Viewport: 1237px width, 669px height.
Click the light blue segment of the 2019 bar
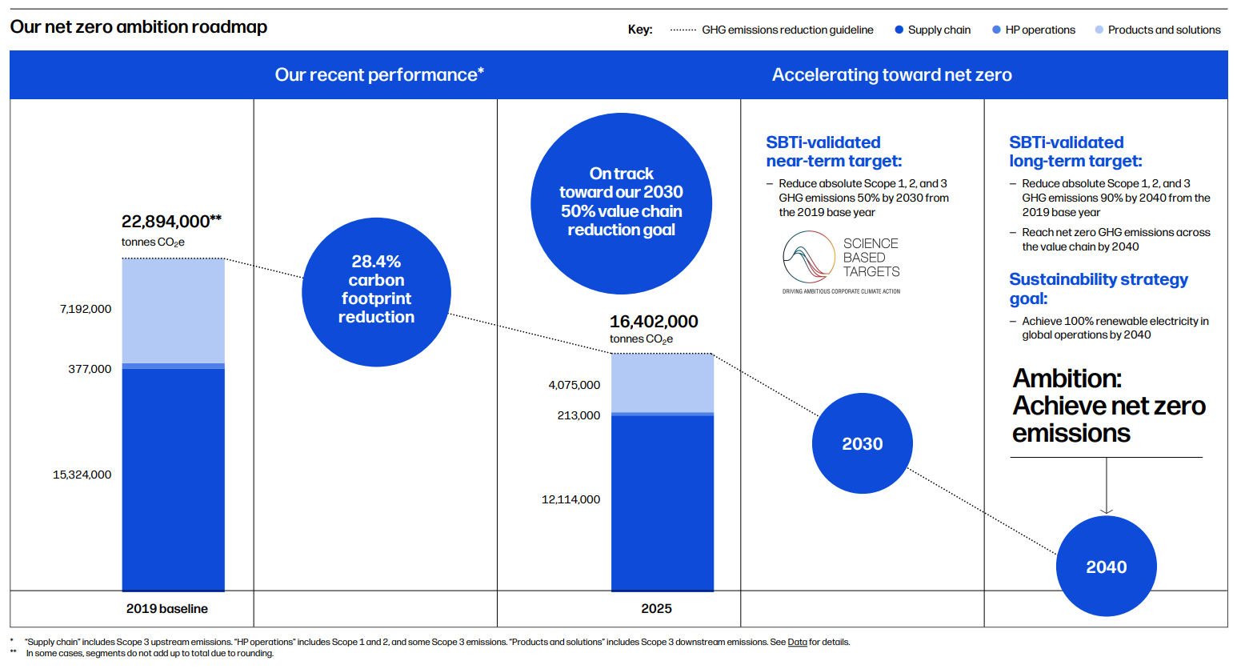point(173,310)
